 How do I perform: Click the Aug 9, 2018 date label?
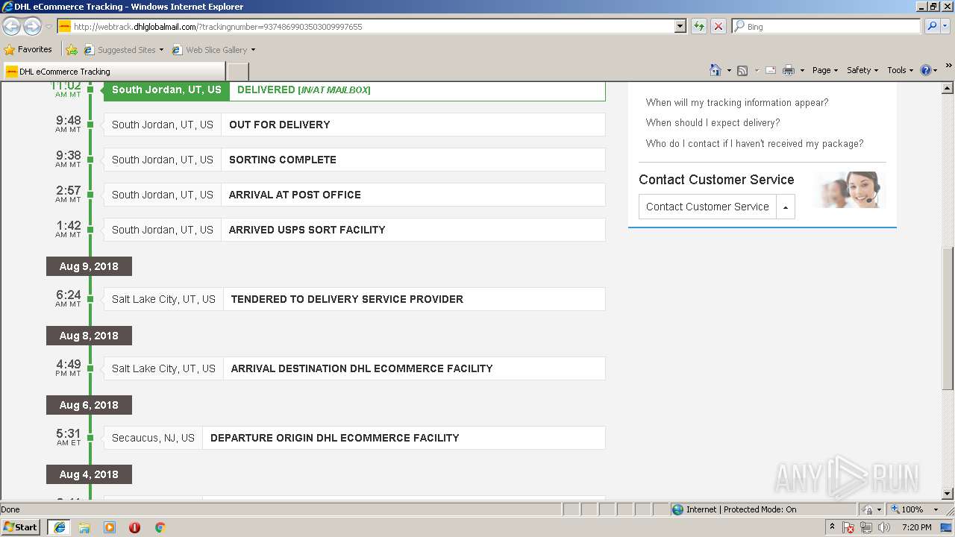(x=89, y=266)
